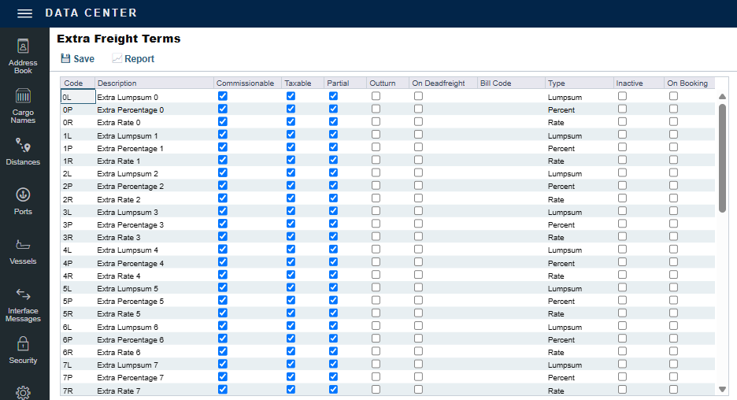Toggle Taxable for Extra Lumpsum 5
Screen dimensions: 737x400
point(291,287)
